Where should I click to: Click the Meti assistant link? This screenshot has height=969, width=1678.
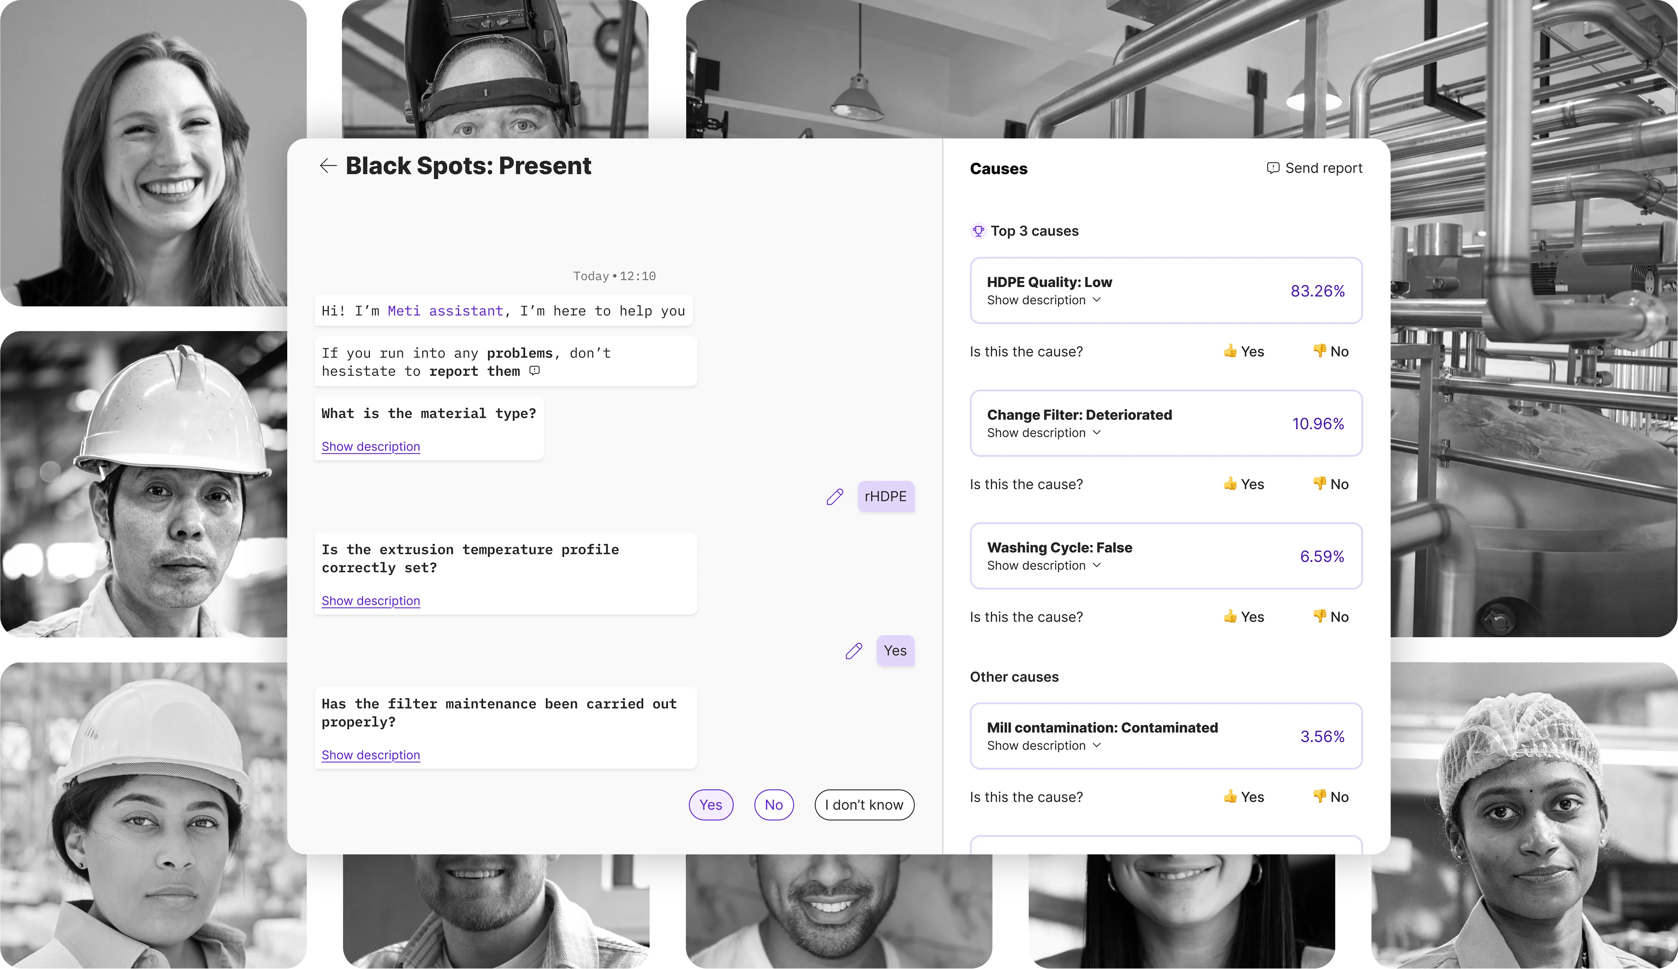445,311
